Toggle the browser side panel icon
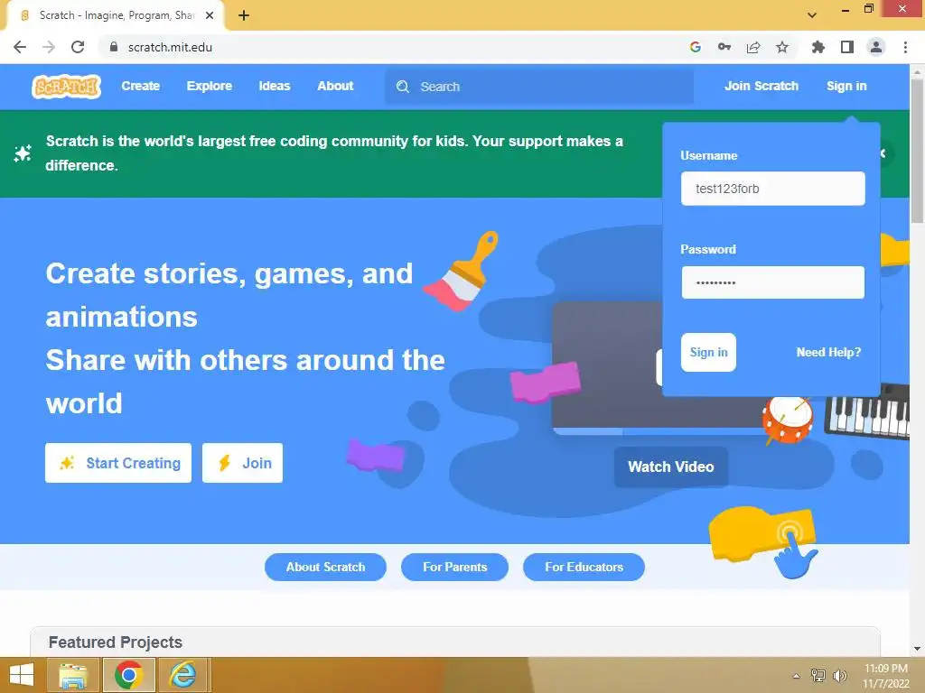This screenshot has width=925, height=693. coord(847,47)
